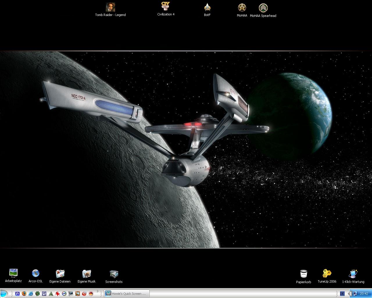The width and height of the screenshot is (372, 298).
Task: Select the Papierkorb recycle bin icon
Action: coord(304,276)
